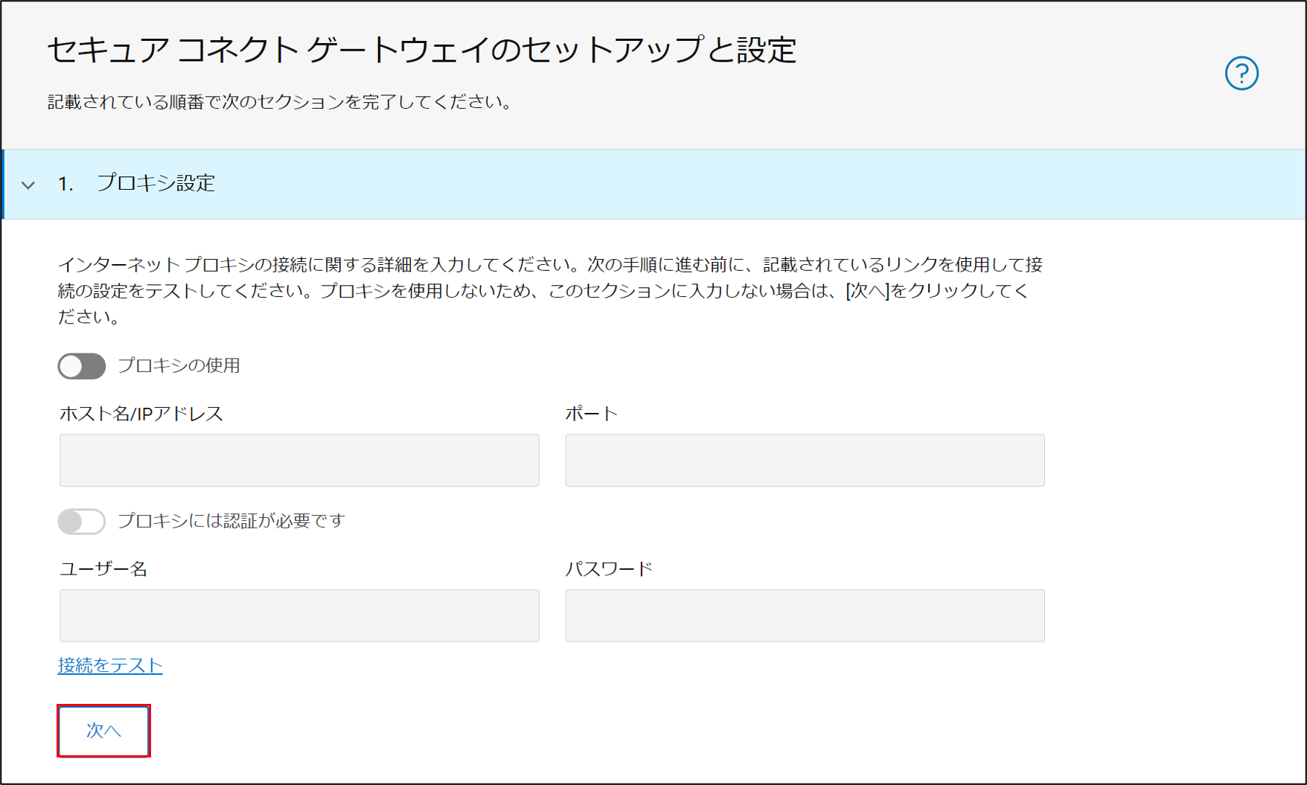Image resolution: width=1307 pixels, height=785 pixels.
Task: Open the 接続をテスト link
Action: (x=110, y=665)
